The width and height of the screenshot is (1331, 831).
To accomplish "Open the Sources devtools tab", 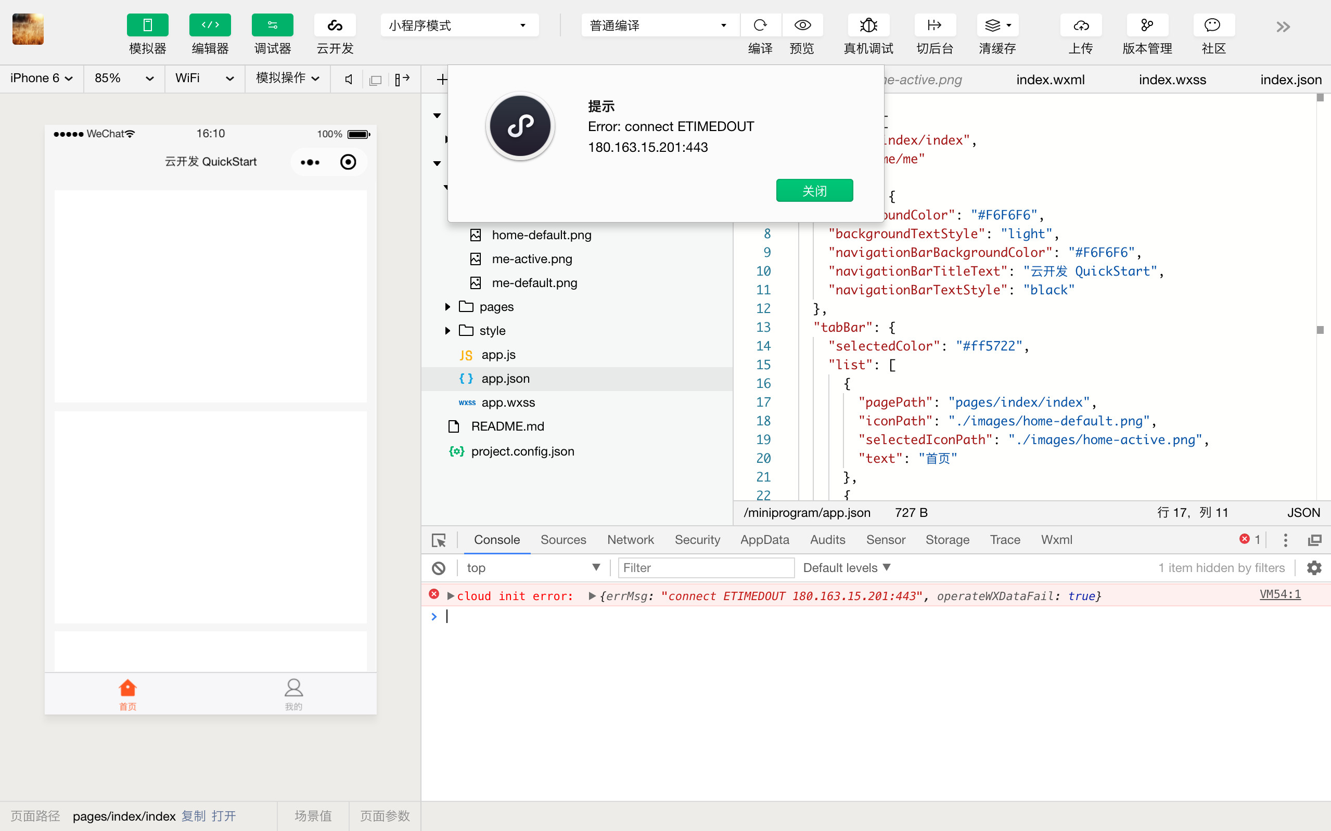I will [x=563, y=540].
